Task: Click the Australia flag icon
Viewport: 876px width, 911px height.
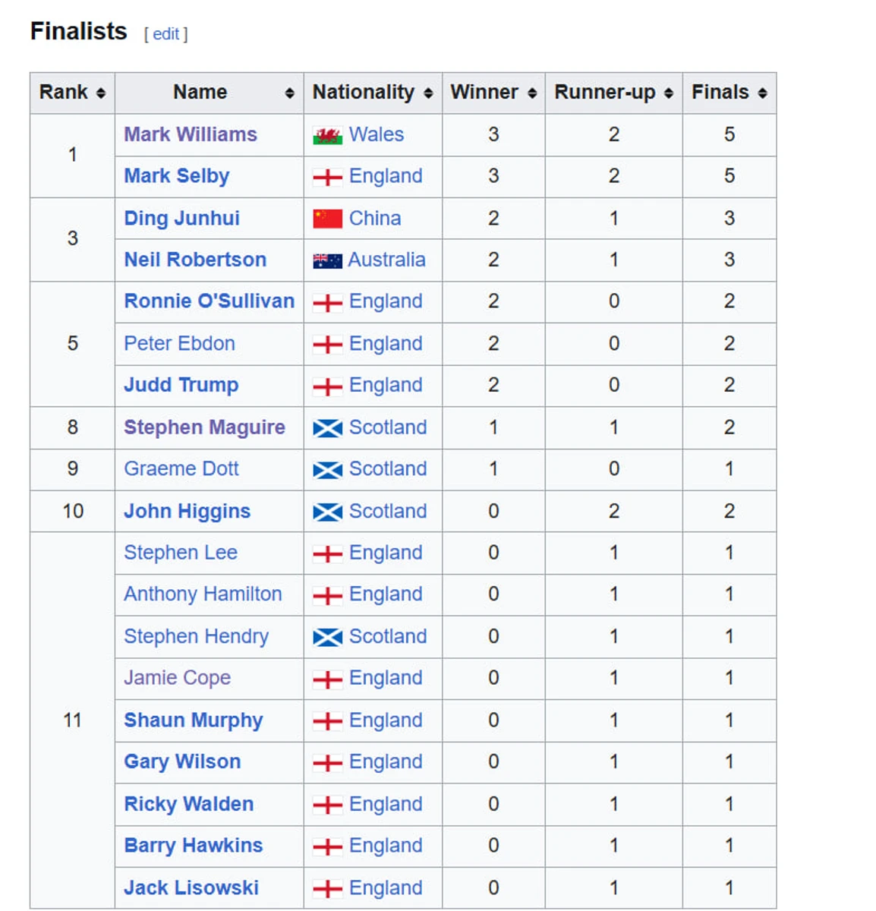Action: pyautogui.click(x=327, y=261)
